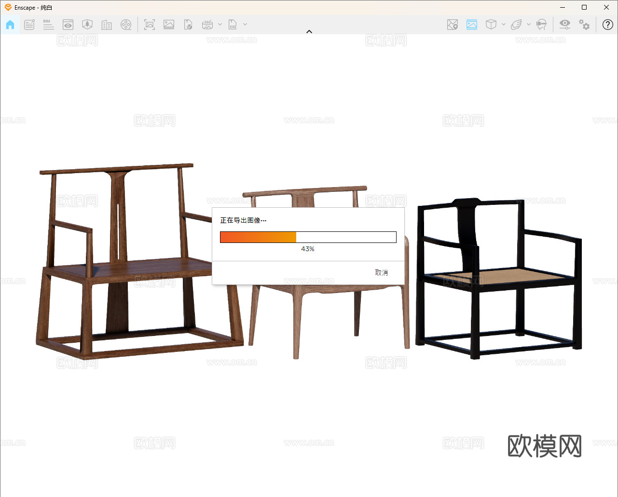Export a standalone EXE file
The width and height of the screenshot is (618, 497).
(x=233, y=25)
